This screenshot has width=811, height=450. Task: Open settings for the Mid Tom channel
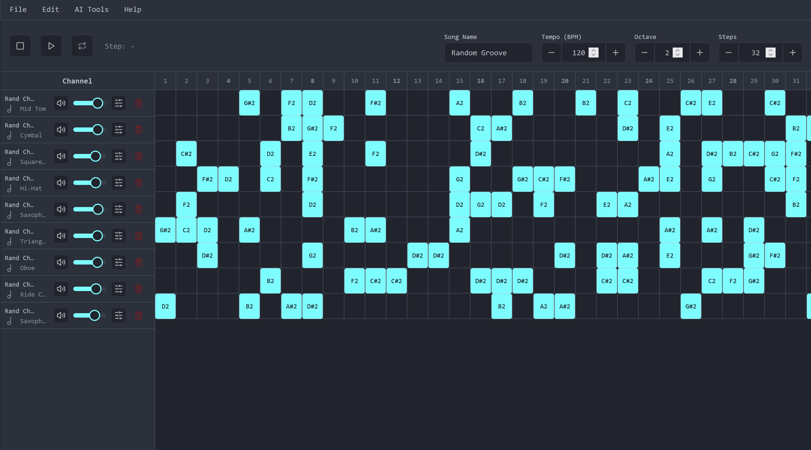coord(119,103)
